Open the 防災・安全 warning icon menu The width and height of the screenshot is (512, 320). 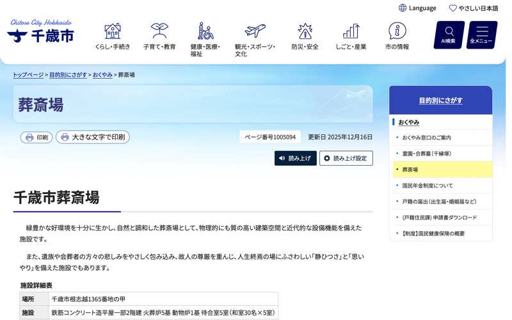pos(305,36)
